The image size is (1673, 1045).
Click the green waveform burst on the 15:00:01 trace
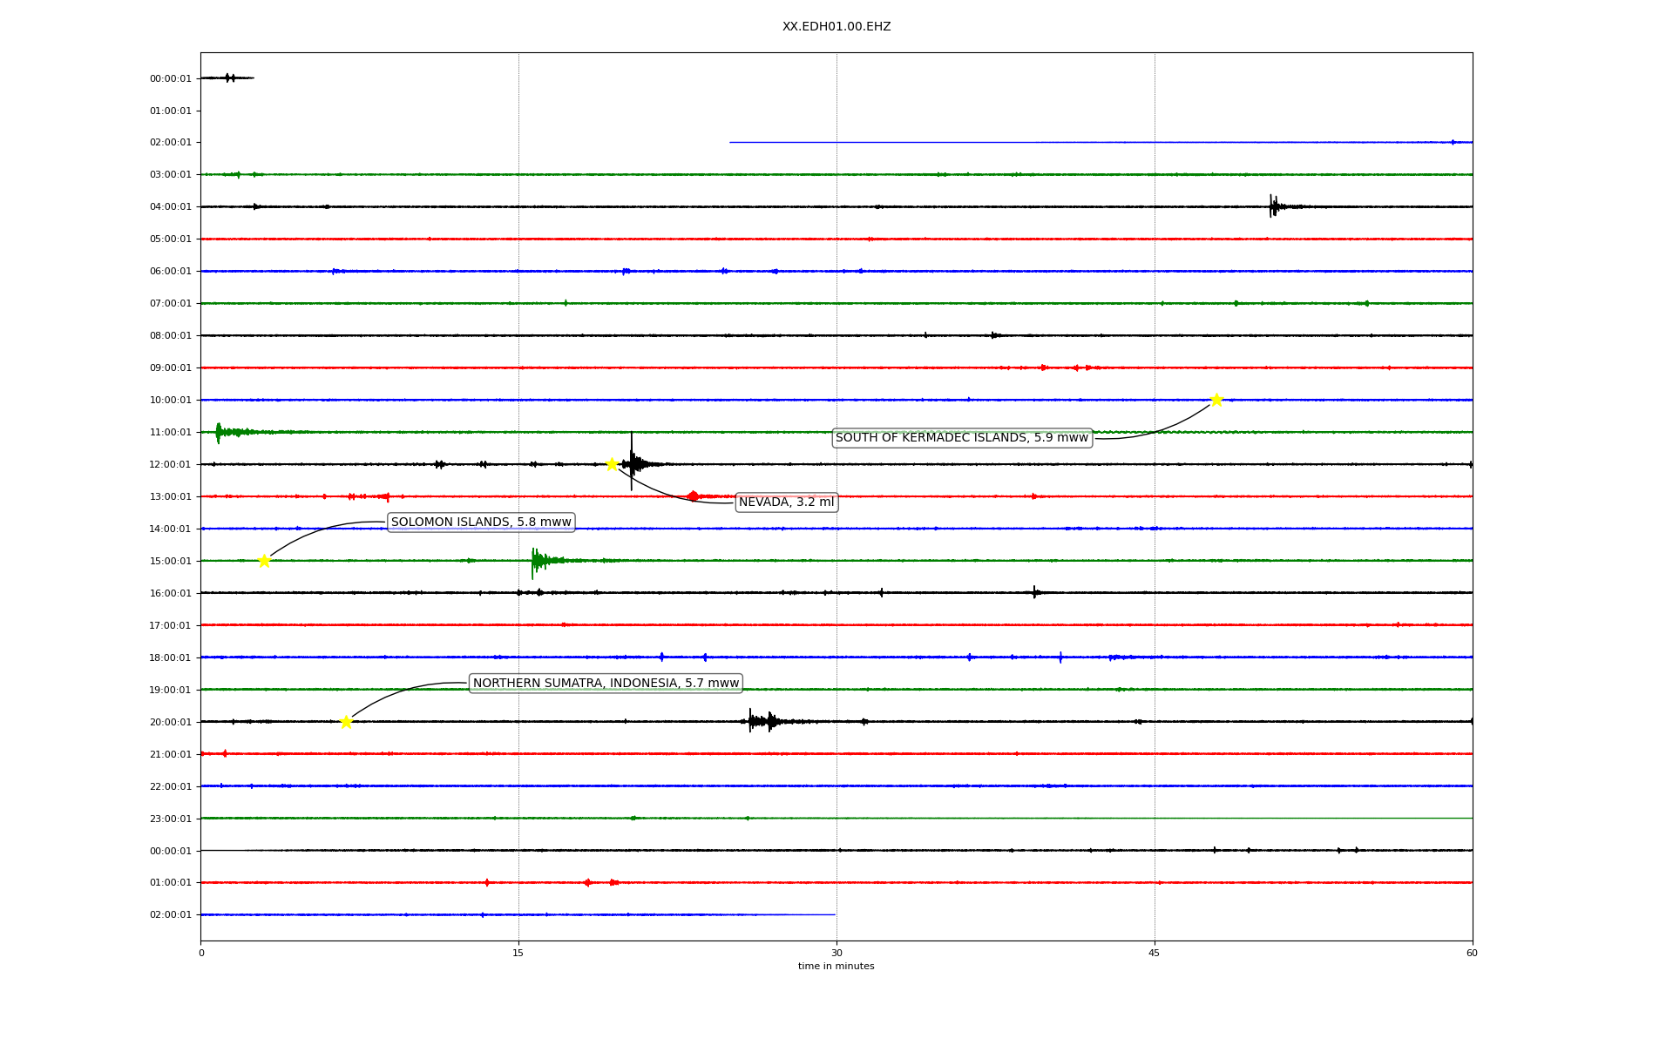coord(538,561)
